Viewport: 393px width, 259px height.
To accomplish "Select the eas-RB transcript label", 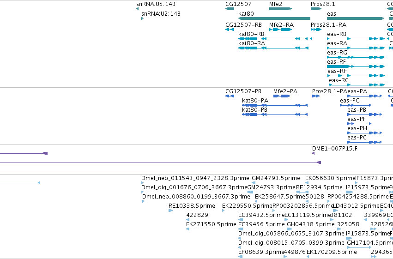I will pyautogui.click(x=337, y=34).
